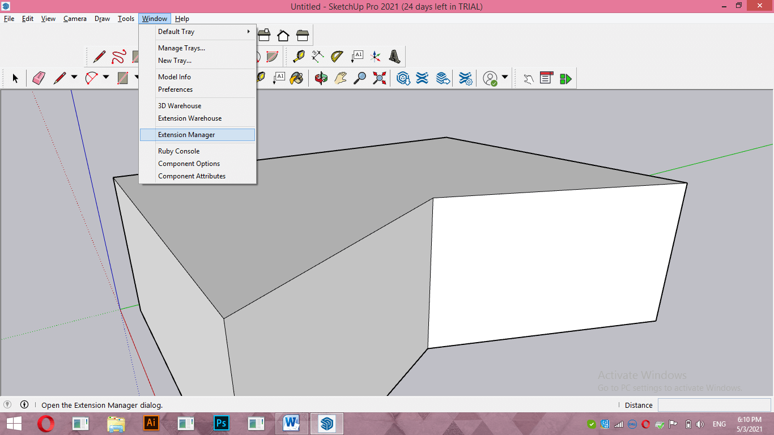Open the Help menu
The width and height of the screenshot is (774, 435).
pyautogui.click(x=182, y=19)
